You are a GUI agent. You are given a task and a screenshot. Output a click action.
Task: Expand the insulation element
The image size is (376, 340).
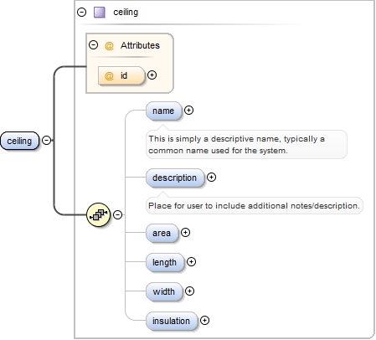pos(204,321)
